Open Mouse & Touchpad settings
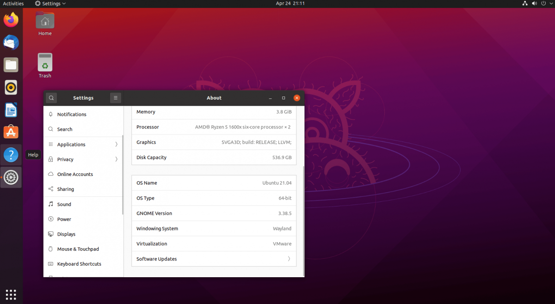 51,249
